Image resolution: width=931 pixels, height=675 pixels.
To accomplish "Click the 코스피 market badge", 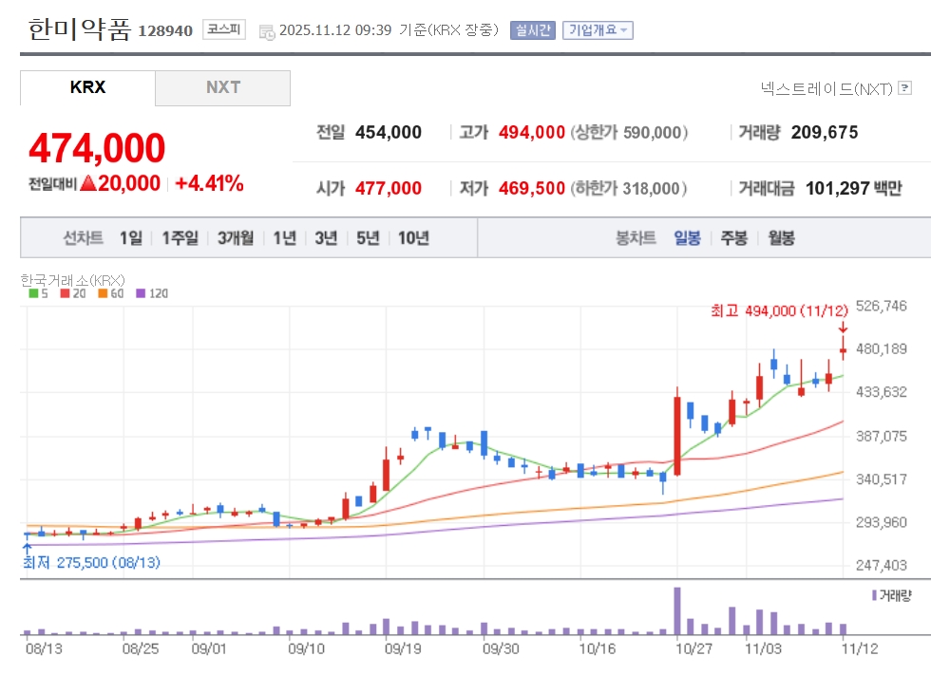I will pyautogui.click(x=224, y=29).
